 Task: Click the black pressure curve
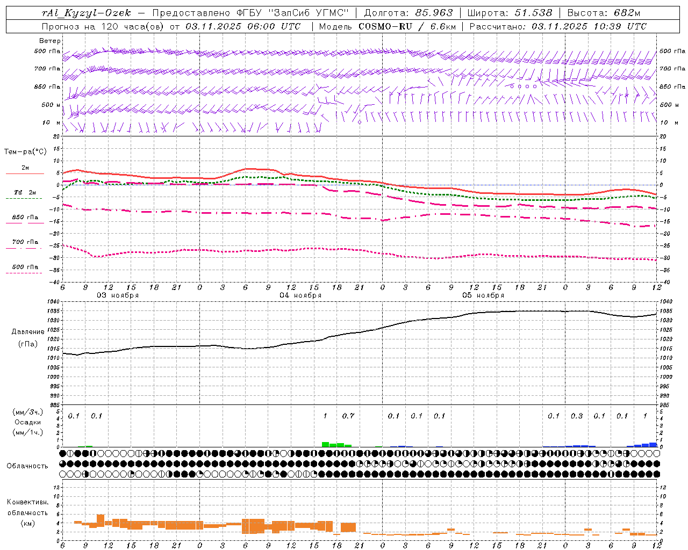[360, 332]
